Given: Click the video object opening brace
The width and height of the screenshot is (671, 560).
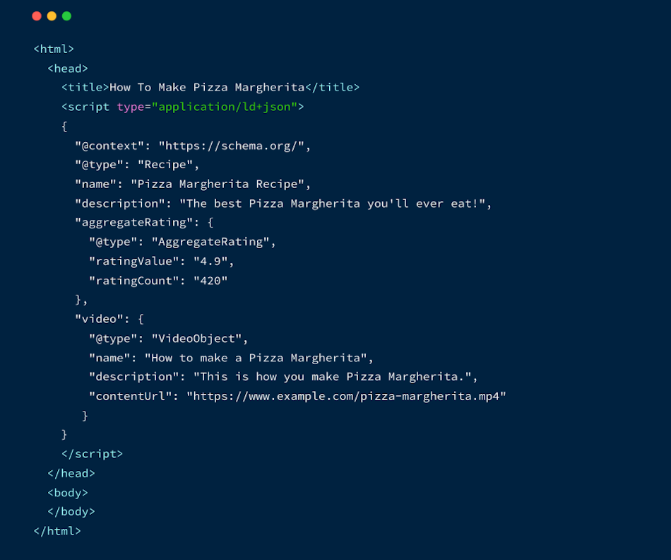Looking at the screenshot, I should tap(141, 319).
